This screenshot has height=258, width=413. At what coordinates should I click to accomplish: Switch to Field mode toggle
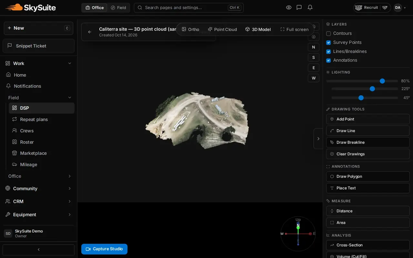click(118, 7)
